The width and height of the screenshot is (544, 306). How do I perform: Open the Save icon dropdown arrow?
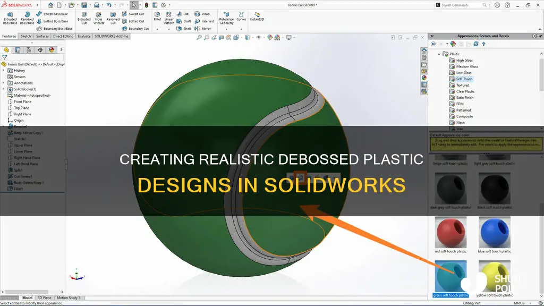click(89, 5)
